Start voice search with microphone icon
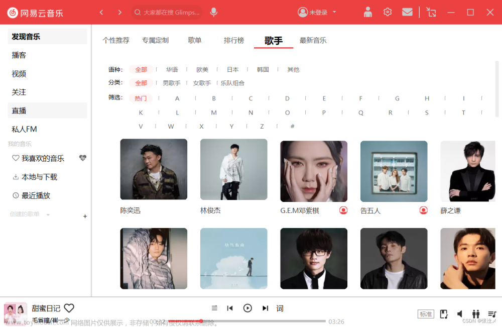 point(213,13)
